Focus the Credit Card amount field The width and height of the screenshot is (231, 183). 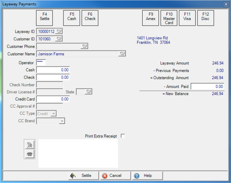pyautogui.click(x=53, y=99)
